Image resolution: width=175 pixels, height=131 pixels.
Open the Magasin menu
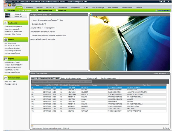39,7
